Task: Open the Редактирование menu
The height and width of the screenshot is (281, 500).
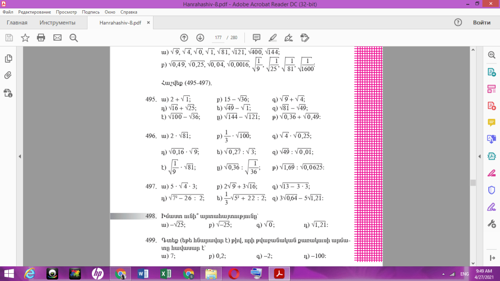Action: pos(34,11)
